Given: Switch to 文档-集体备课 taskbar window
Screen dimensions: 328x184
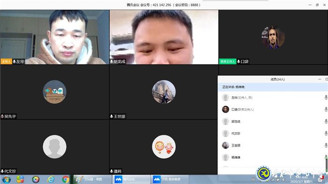Looking at the screenshot, I should click(x=170, y=179).
